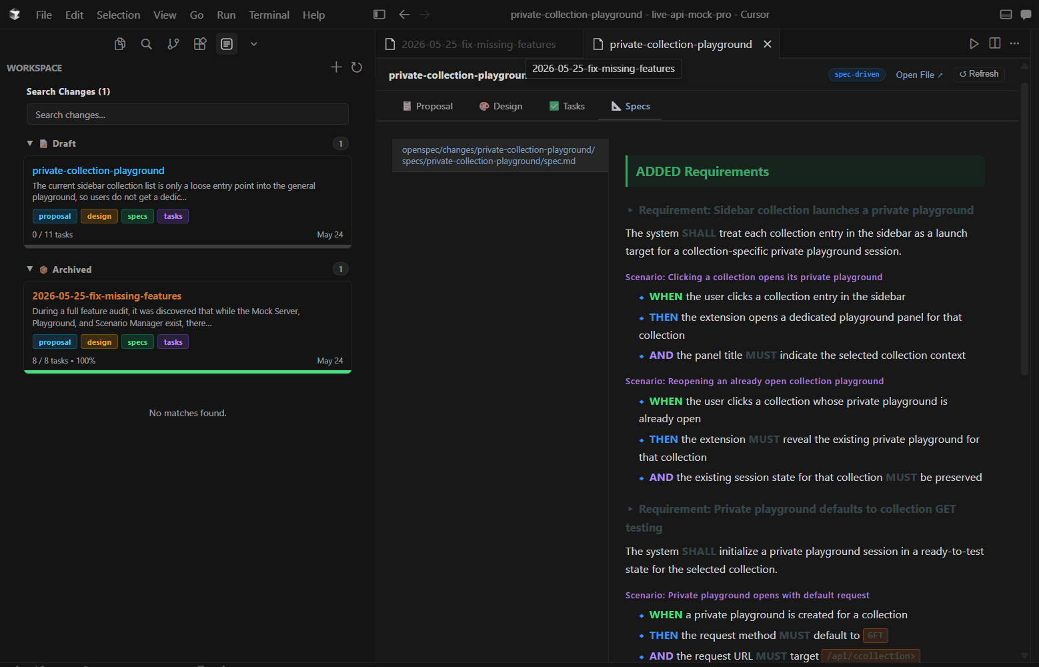Select the private-collection-playground editor tab
Viewport: 1039px width, 667px height.
coord(680,44)
